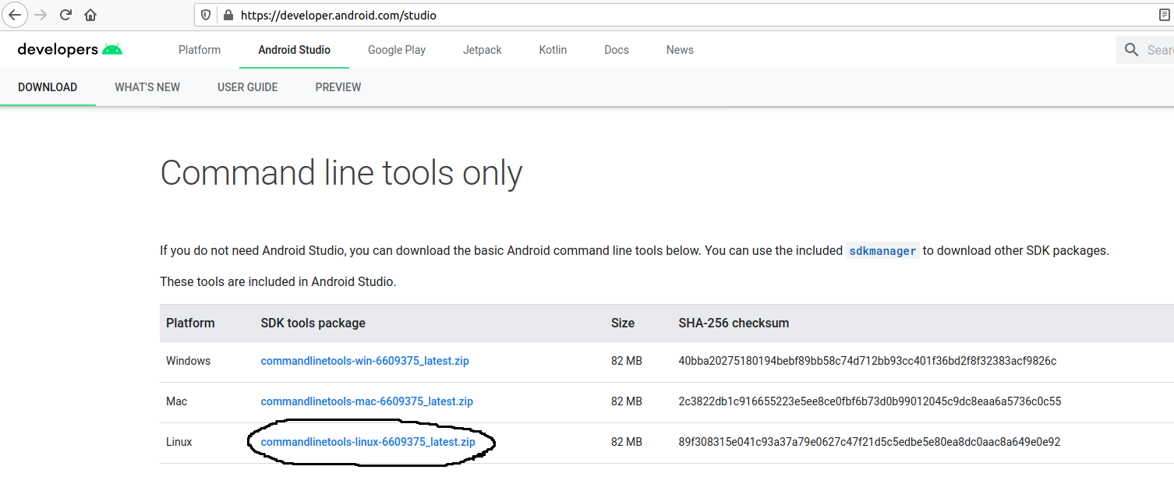Image resolution: width=1174 pixels, height=477 pixels.
Task: Click the padlock site security icon
Action: coord(228,15)
